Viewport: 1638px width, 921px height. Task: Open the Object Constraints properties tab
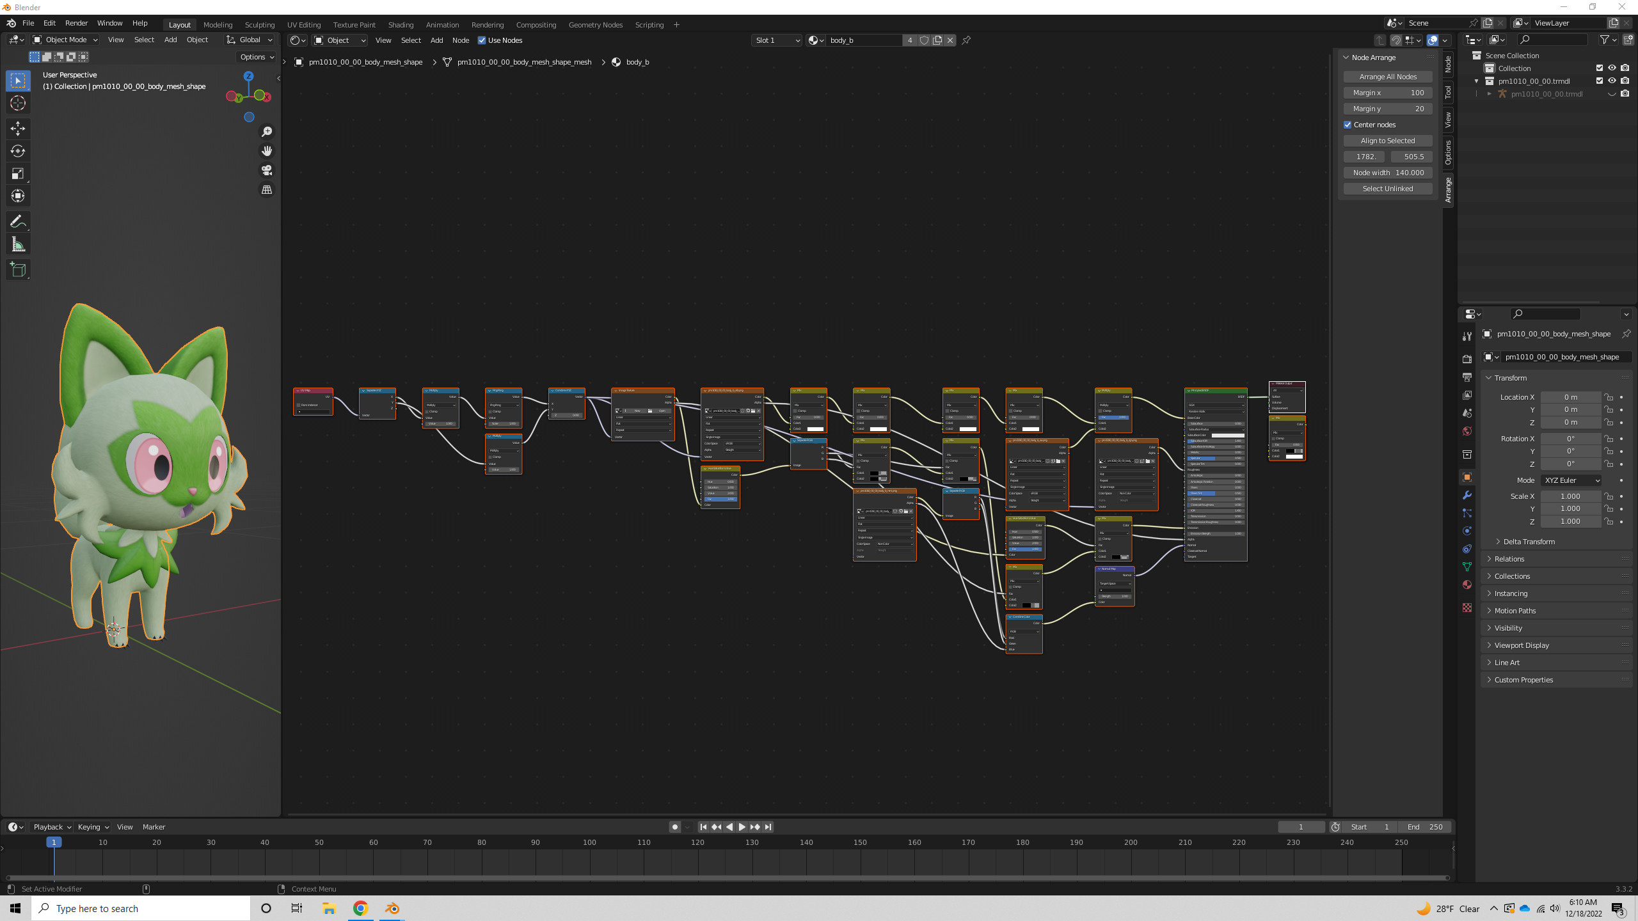(x=1467, y=549)
